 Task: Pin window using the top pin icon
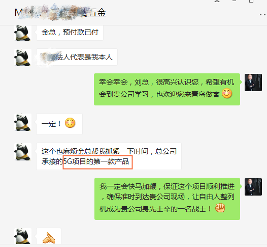click(217, 2)
